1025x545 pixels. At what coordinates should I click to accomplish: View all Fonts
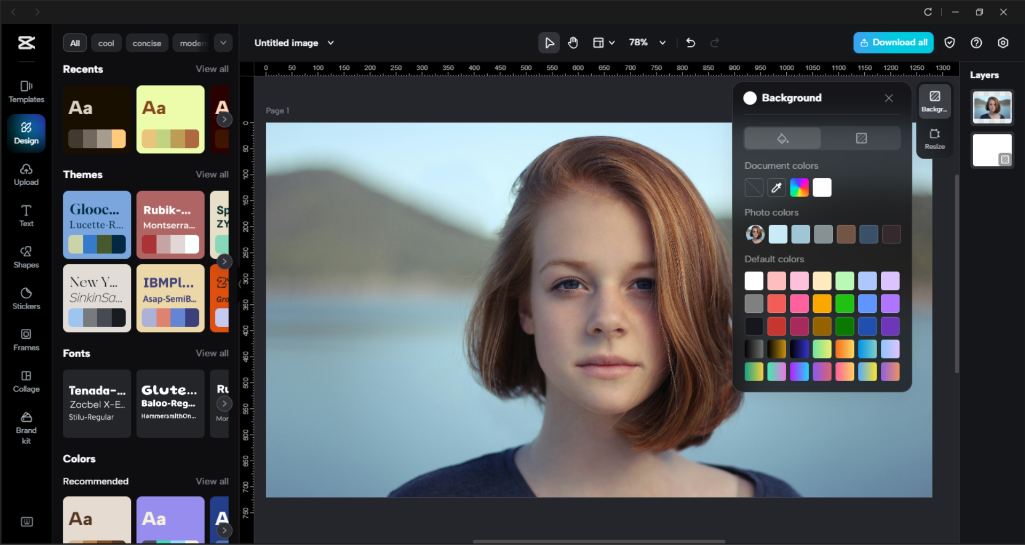[x=212, y=353]
